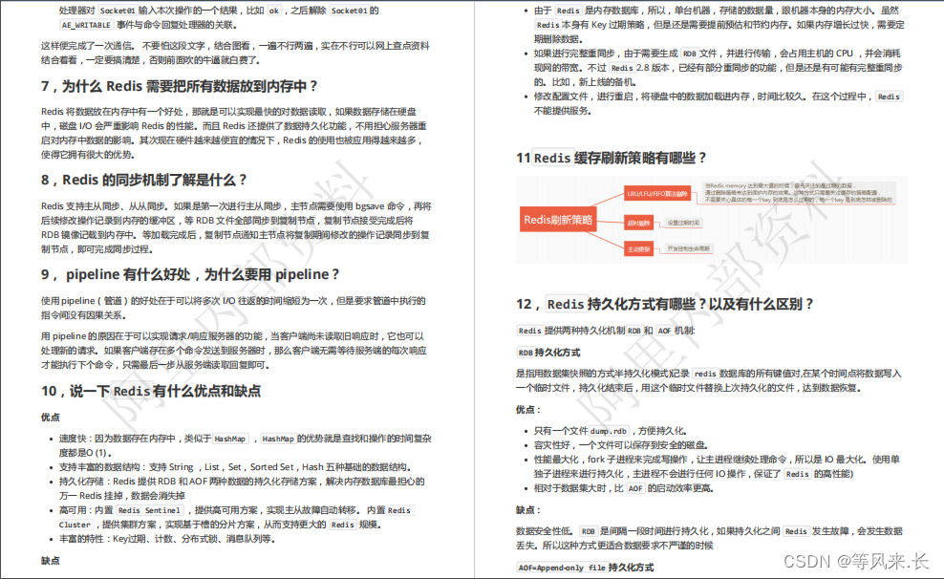Click bullet "丰富的特性：Key过期、计数"

[x=167, y=539]
